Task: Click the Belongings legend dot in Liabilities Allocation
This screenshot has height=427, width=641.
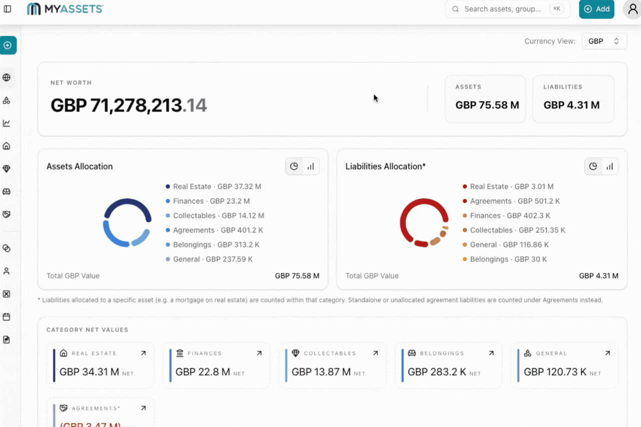Action: coord(465,259)
